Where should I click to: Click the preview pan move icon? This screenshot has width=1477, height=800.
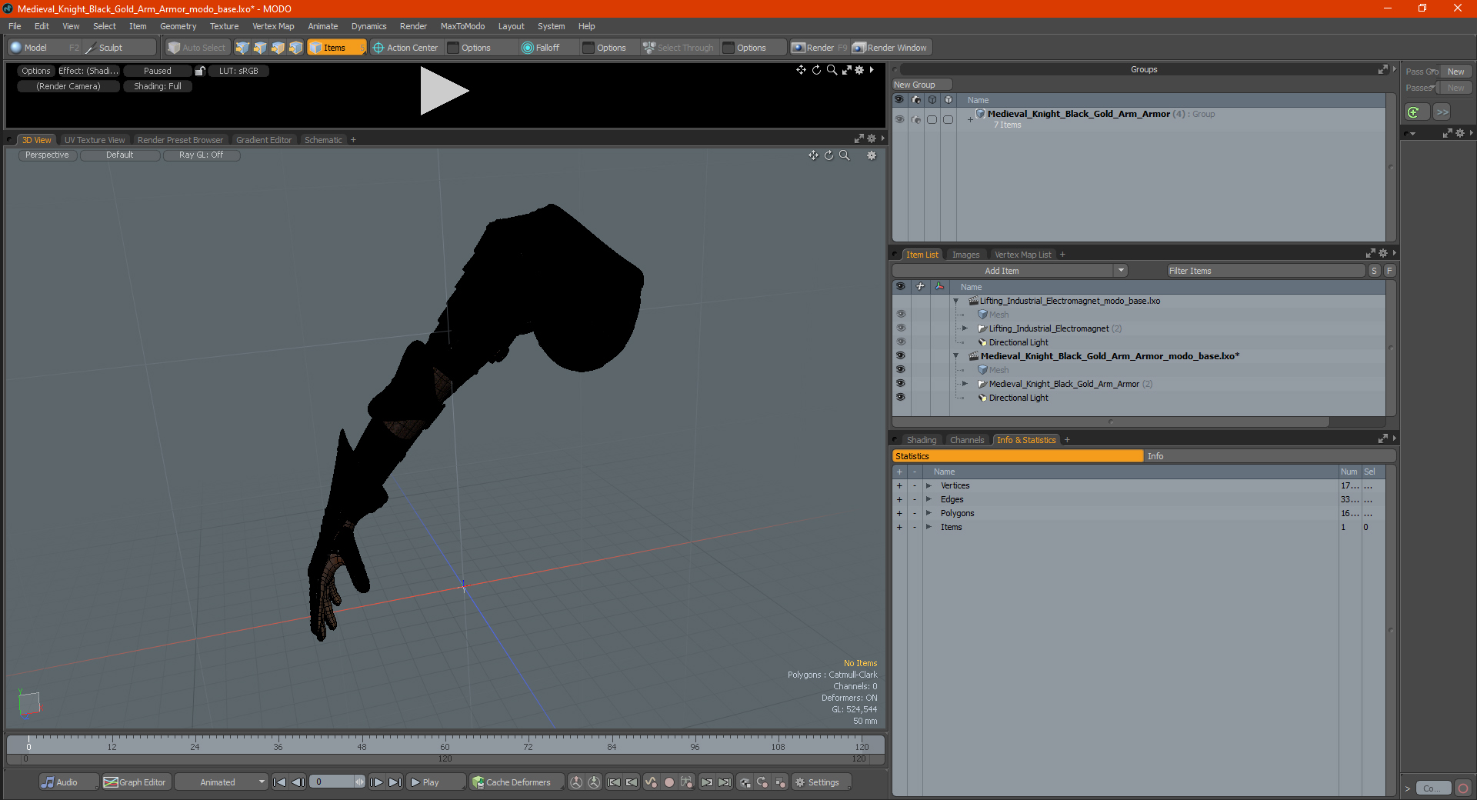pos(801,70)
